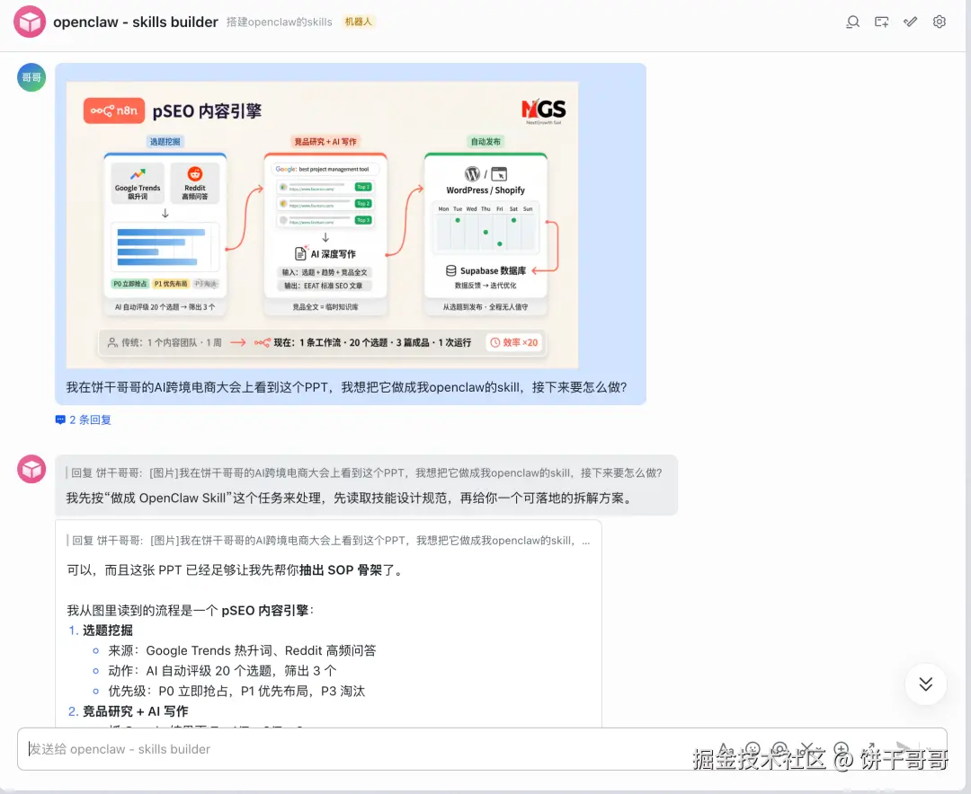Click the openclaw - skills builder chat title
The image size is (971, 794).
[x=136, y=22]
